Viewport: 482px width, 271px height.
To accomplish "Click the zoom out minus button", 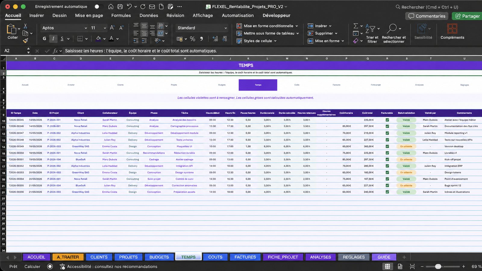I will coord(422,266).
